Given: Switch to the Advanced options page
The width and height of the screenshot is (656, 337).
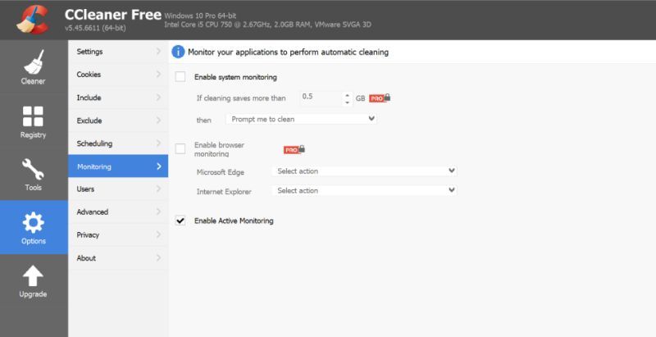Looking at the screenshot, I should [x=118, y=212].
